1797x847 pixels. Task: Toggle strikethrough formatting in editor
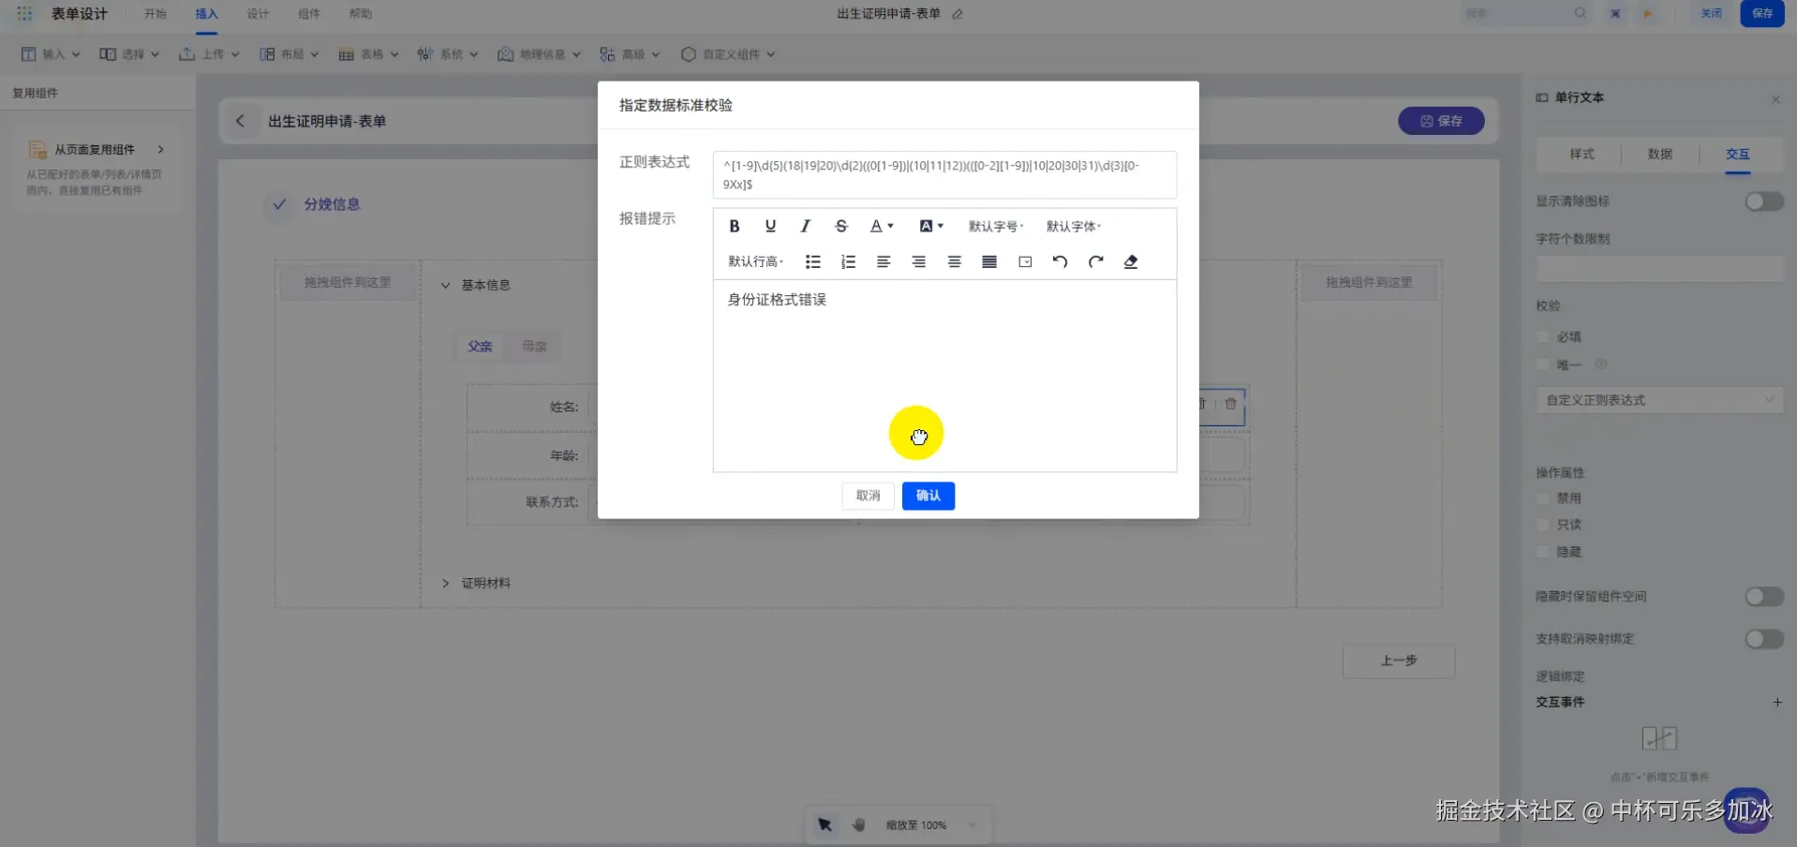(840, 226)
